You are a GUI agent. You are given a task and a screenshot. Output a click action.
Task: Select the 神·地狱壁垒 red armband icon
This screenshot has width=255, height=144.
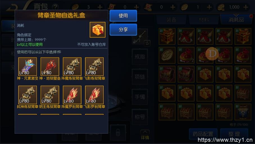coord(50,67)
